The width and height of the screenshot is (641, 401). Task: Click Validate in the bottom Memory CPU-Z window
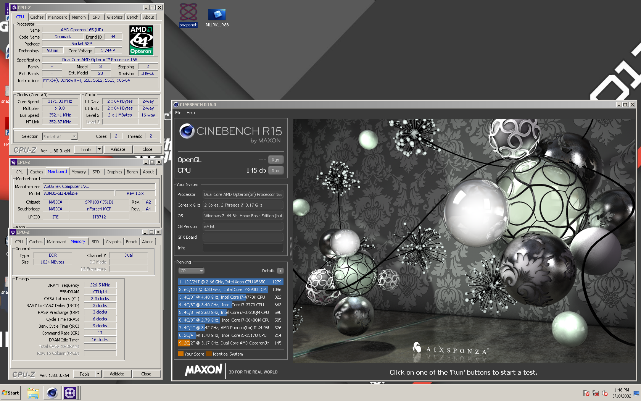(x=117, y=374)
